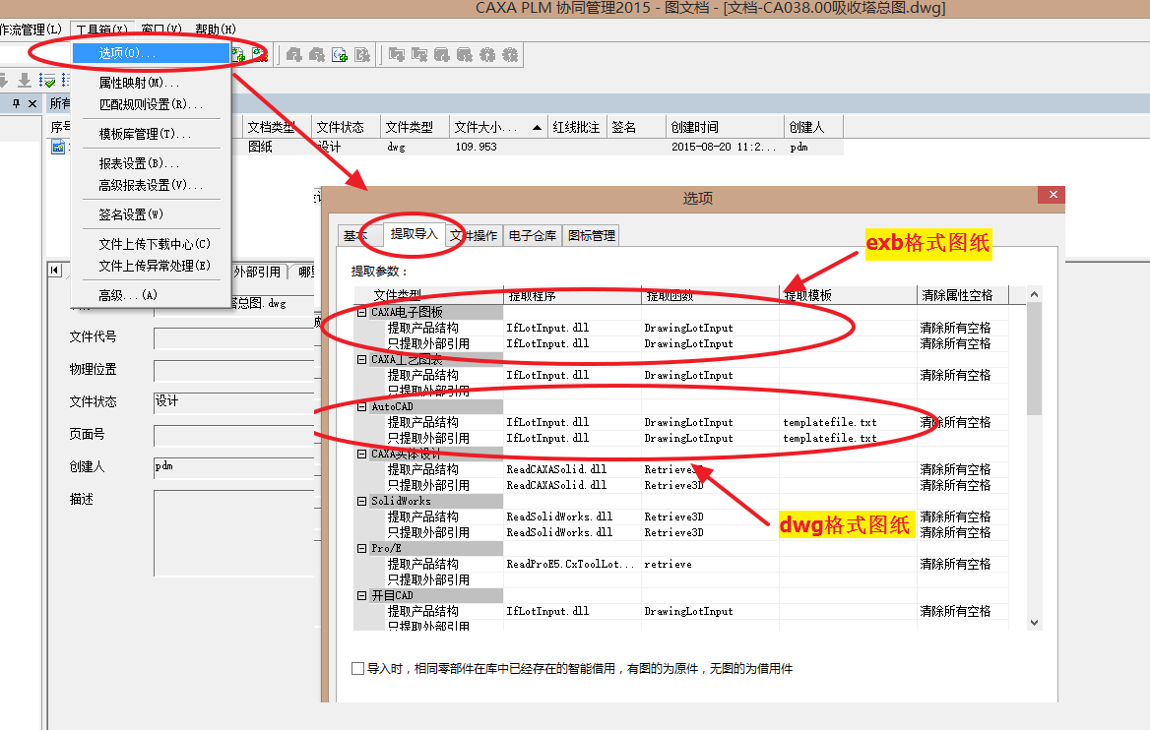Click the 红线批注 column header

coord(576,128)
